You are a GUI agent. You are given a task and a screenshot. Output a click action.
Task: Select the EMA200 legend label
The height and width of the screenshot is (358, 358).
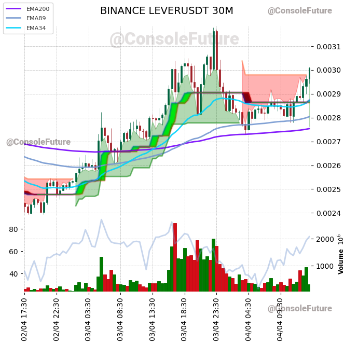pos(38,9)
